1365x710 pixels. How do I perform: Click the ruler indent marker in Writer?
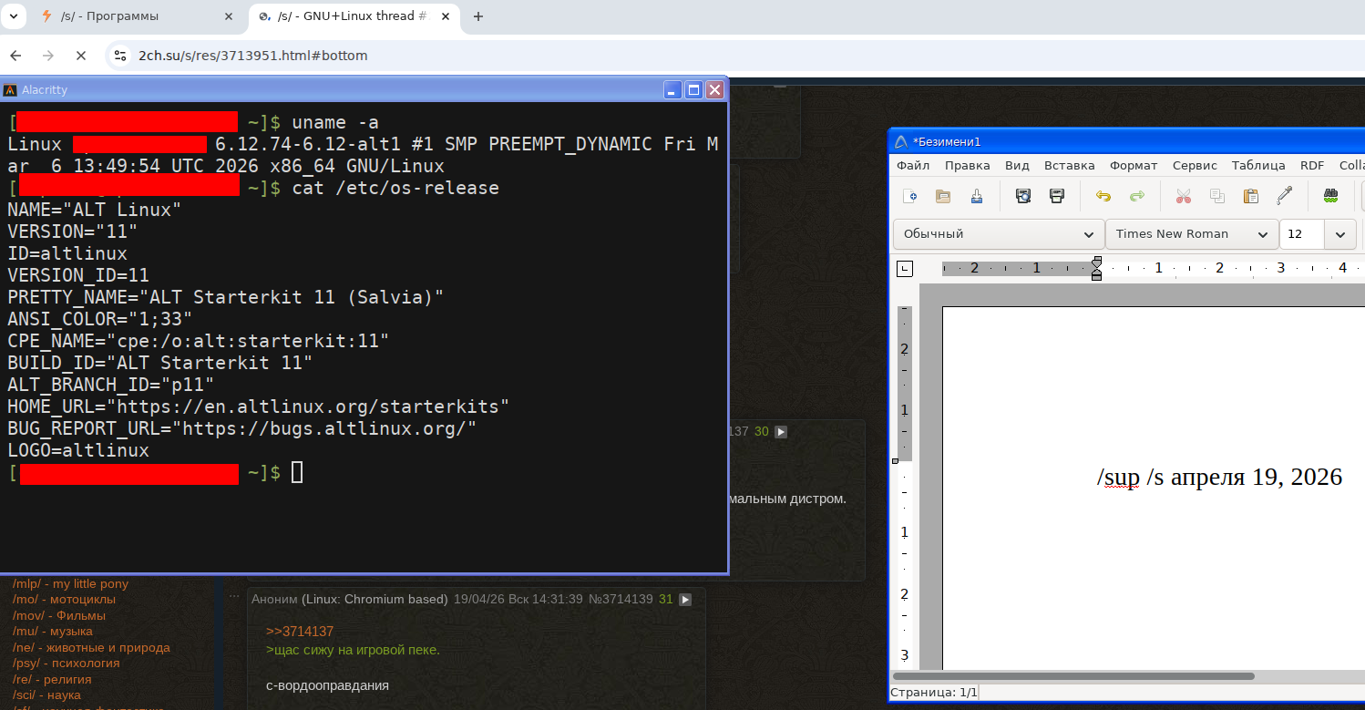click(1096, 268)
